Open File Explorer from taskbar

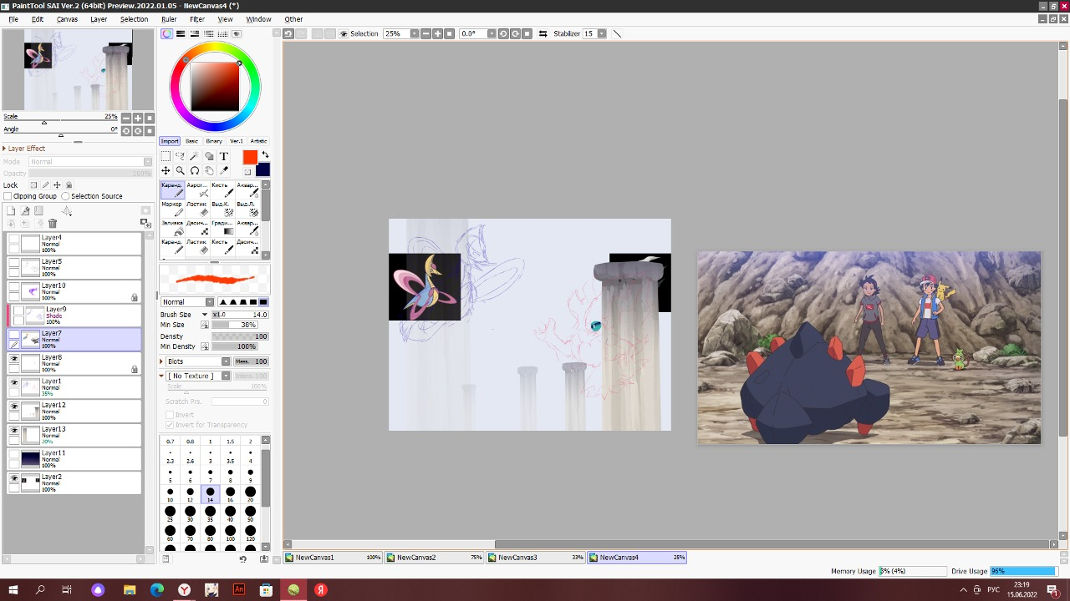coord(130,590)
